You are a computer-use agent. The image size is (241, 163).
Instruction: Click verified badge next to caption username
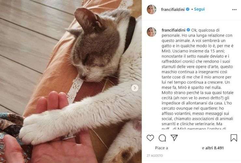tap(188, 30)
